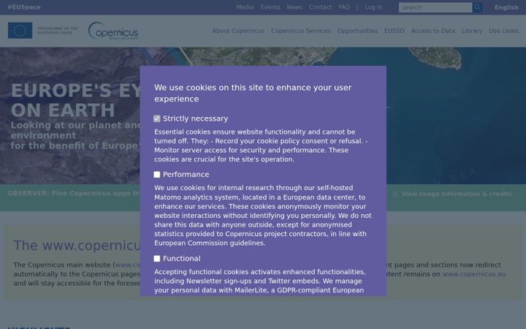This screenshot has height=329, width=526.
Task: Click the OBSERVER news ticker headline
Action: [74, 193]
